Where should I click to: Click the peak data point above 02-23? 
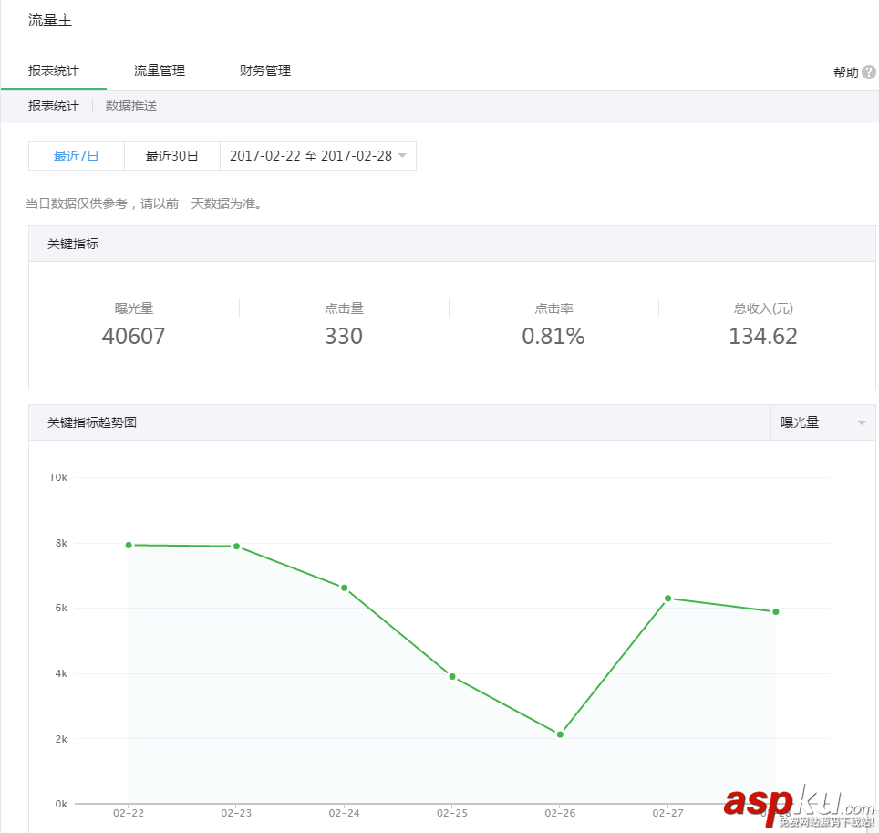tap(236, 546)
